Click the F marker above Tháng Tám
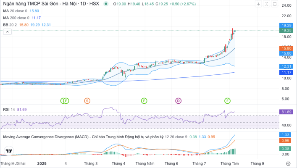The height and width of the screenshot is (168, 297). coord(228,101)
